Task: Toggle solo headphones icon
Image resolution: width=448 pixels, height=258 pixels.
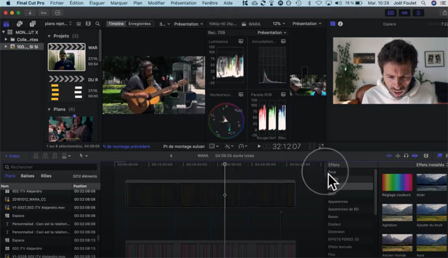Action: click(406, 156)
